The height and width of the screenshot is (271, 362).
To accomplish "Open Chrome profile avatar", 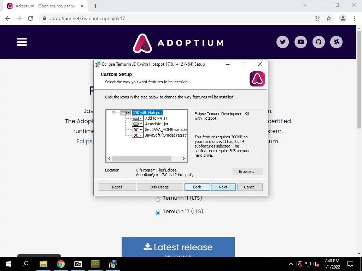I will pyautogui.click(x=343, y=18).
